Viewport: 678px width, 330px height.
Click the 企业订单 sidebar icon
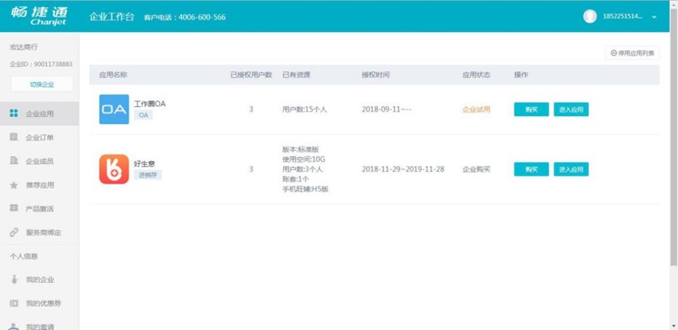coord(14,137)
